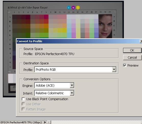Click the Cancel button
The height and width of the screenshot is (124, 142).
(x=132, y=57)
